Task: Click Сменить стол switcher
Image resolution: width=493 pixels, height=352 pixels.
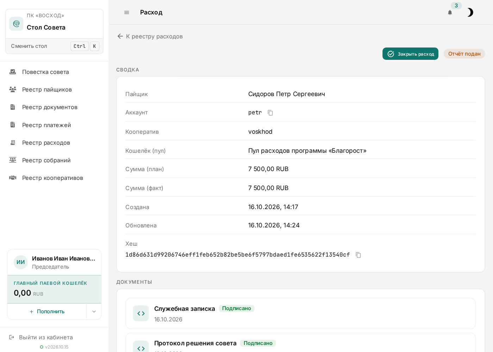Action: tap(55, 46)
